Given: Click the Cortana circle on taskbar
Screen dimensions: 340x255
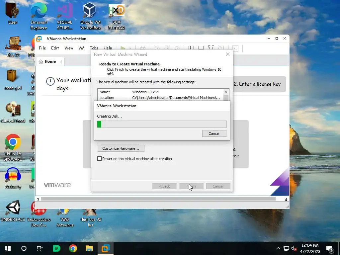Looking at the screenshot, I should [x=24, y=248].
